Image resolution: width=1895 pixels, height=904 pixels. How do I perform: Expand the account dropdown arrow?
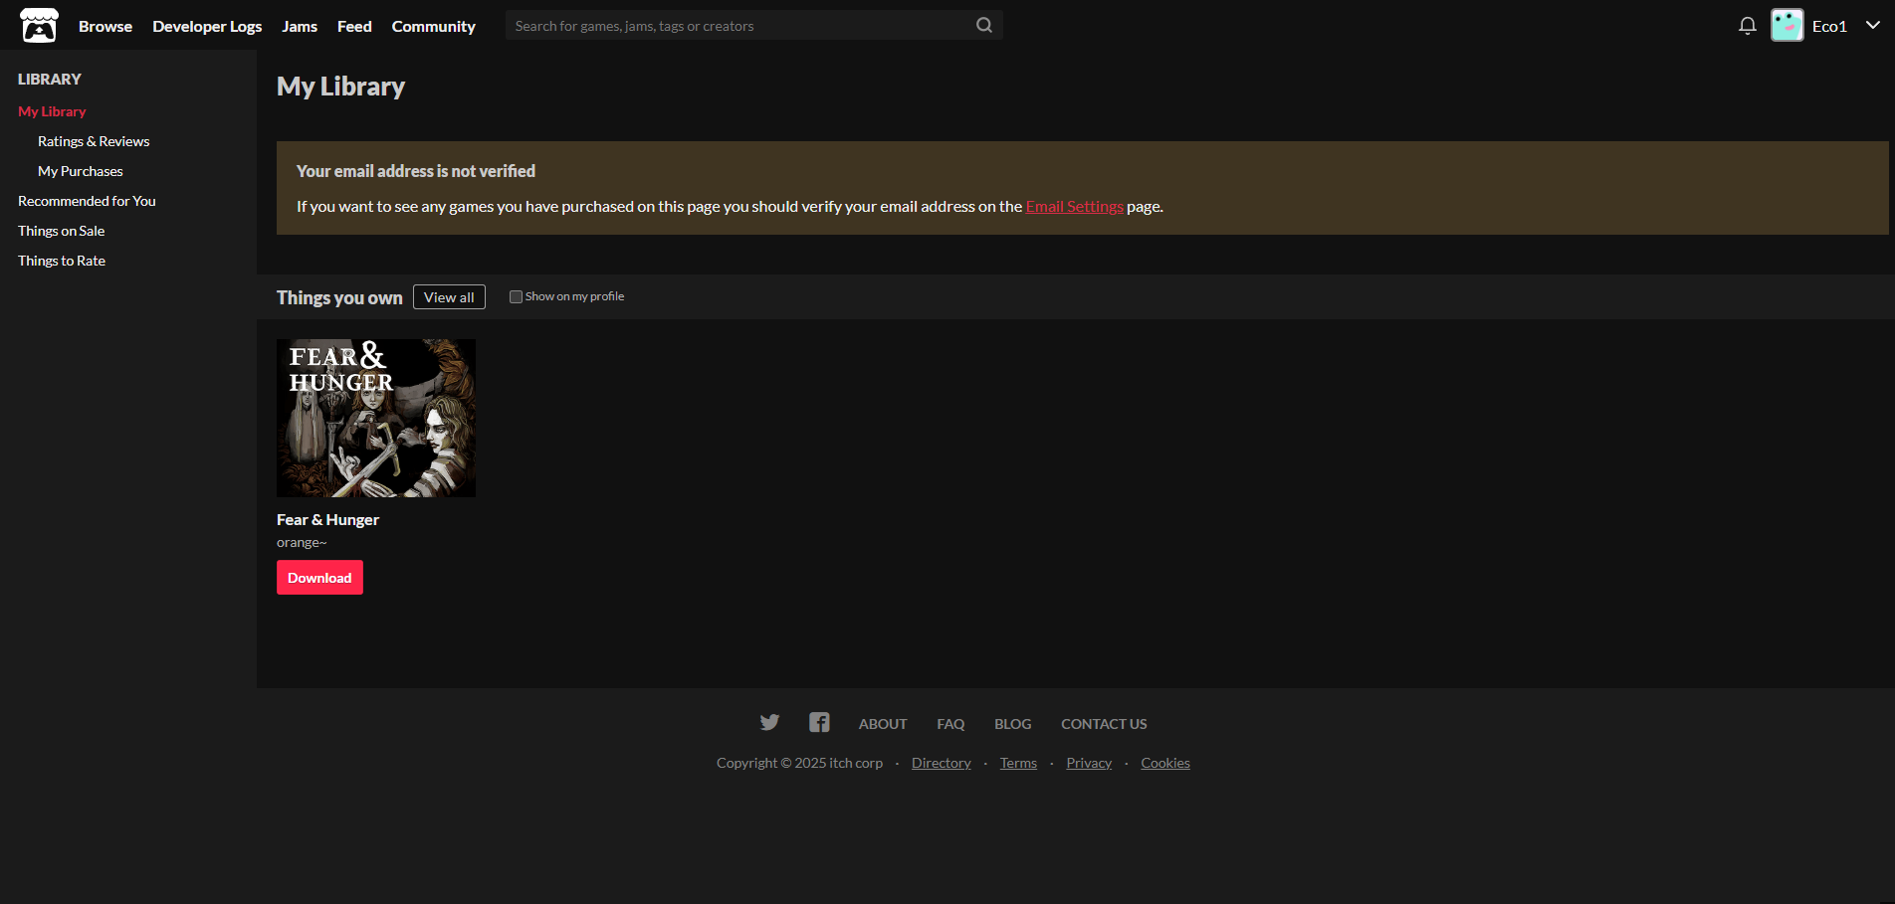(x=1873, y=25)
